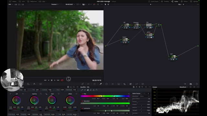Click the Hue Center value field
This screenshot has width=207, height=116.
[98, 99]
